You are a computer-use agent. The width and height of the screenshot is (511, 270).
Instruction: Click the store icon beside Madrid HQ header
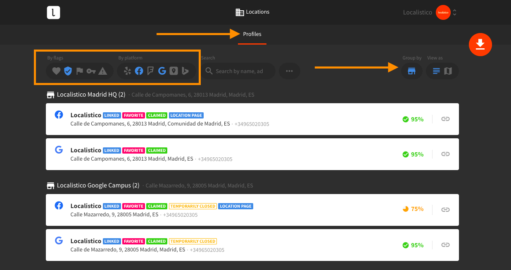click(50, 95)
